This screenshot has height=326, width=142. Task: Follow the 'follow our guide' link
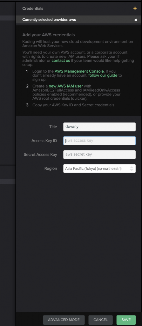[103, 75]
